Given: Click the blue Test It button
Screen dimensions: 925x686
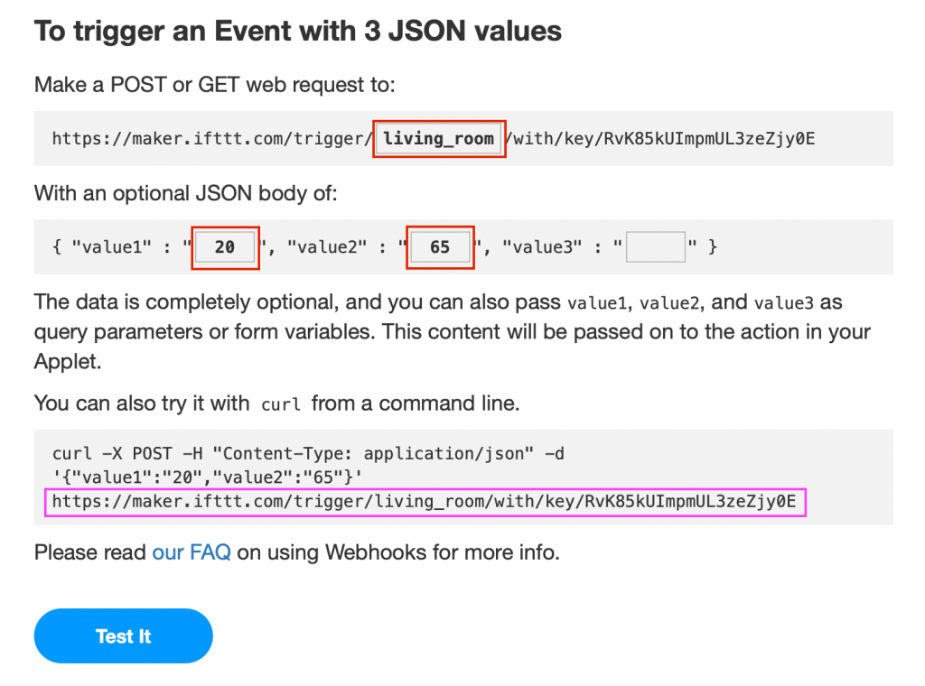Looking at the screenshot, I should (123, 636).
